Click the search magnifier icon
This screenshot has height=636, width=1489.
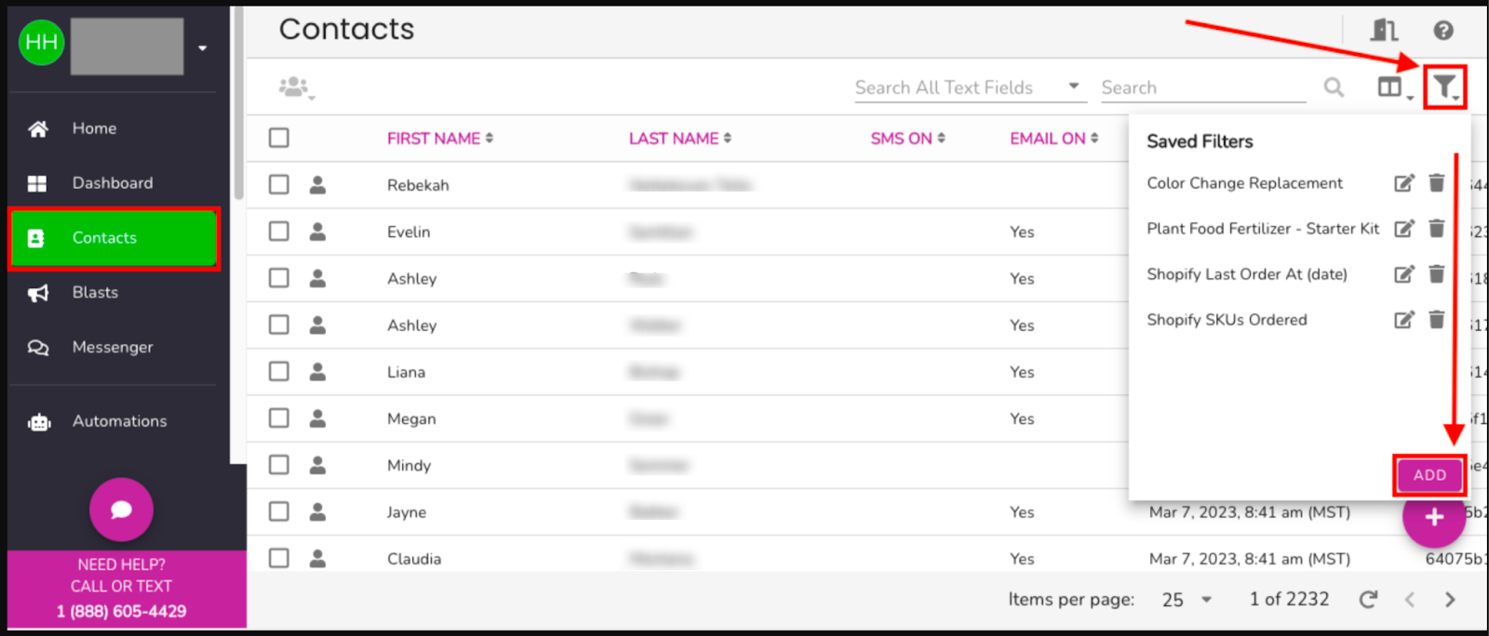[x=1334, y=87]
